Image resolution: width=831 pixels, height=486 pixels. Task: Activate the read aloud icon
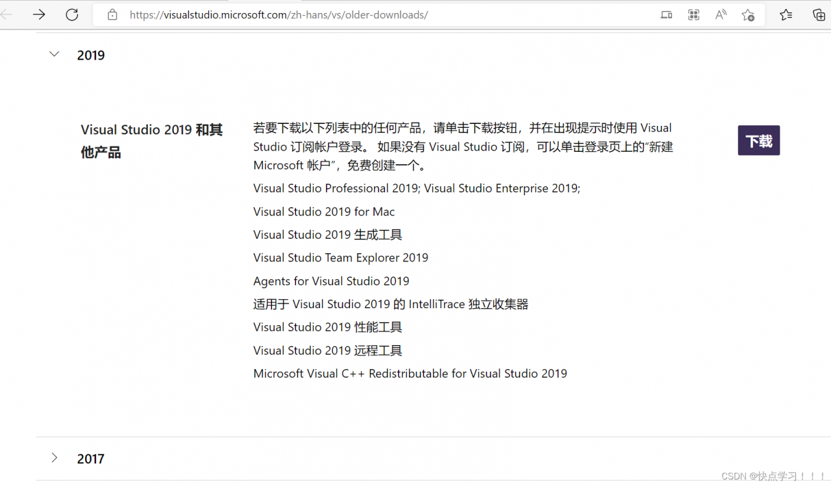[x=721, y=14]
